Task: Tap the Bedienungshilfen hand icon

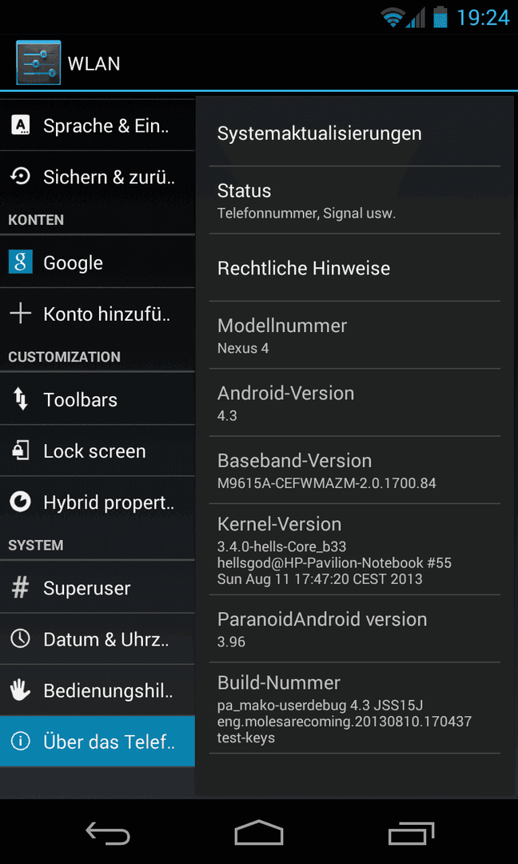Action: pyautogui.click(x=20, y=690)
